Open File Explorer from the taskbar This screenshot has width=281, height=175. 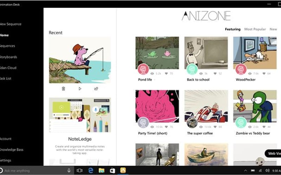click(102, 170)
